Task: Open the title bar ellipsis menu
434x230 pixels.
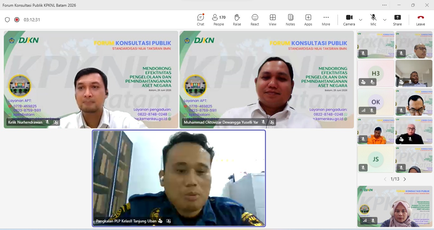Action: [x=384, y=5]
